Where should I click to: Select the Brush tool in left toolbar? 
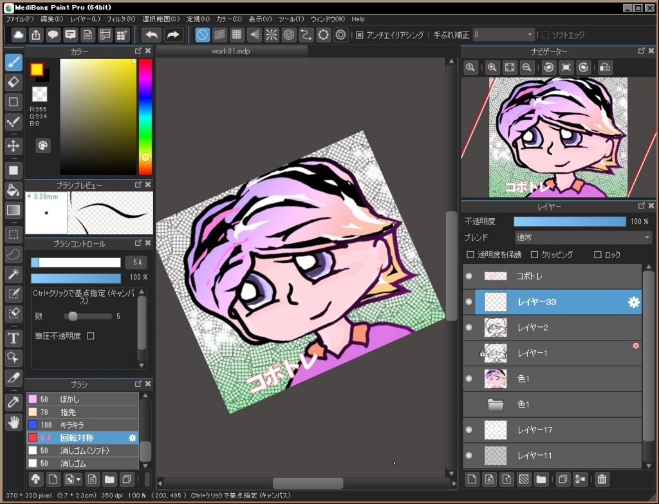14,62
